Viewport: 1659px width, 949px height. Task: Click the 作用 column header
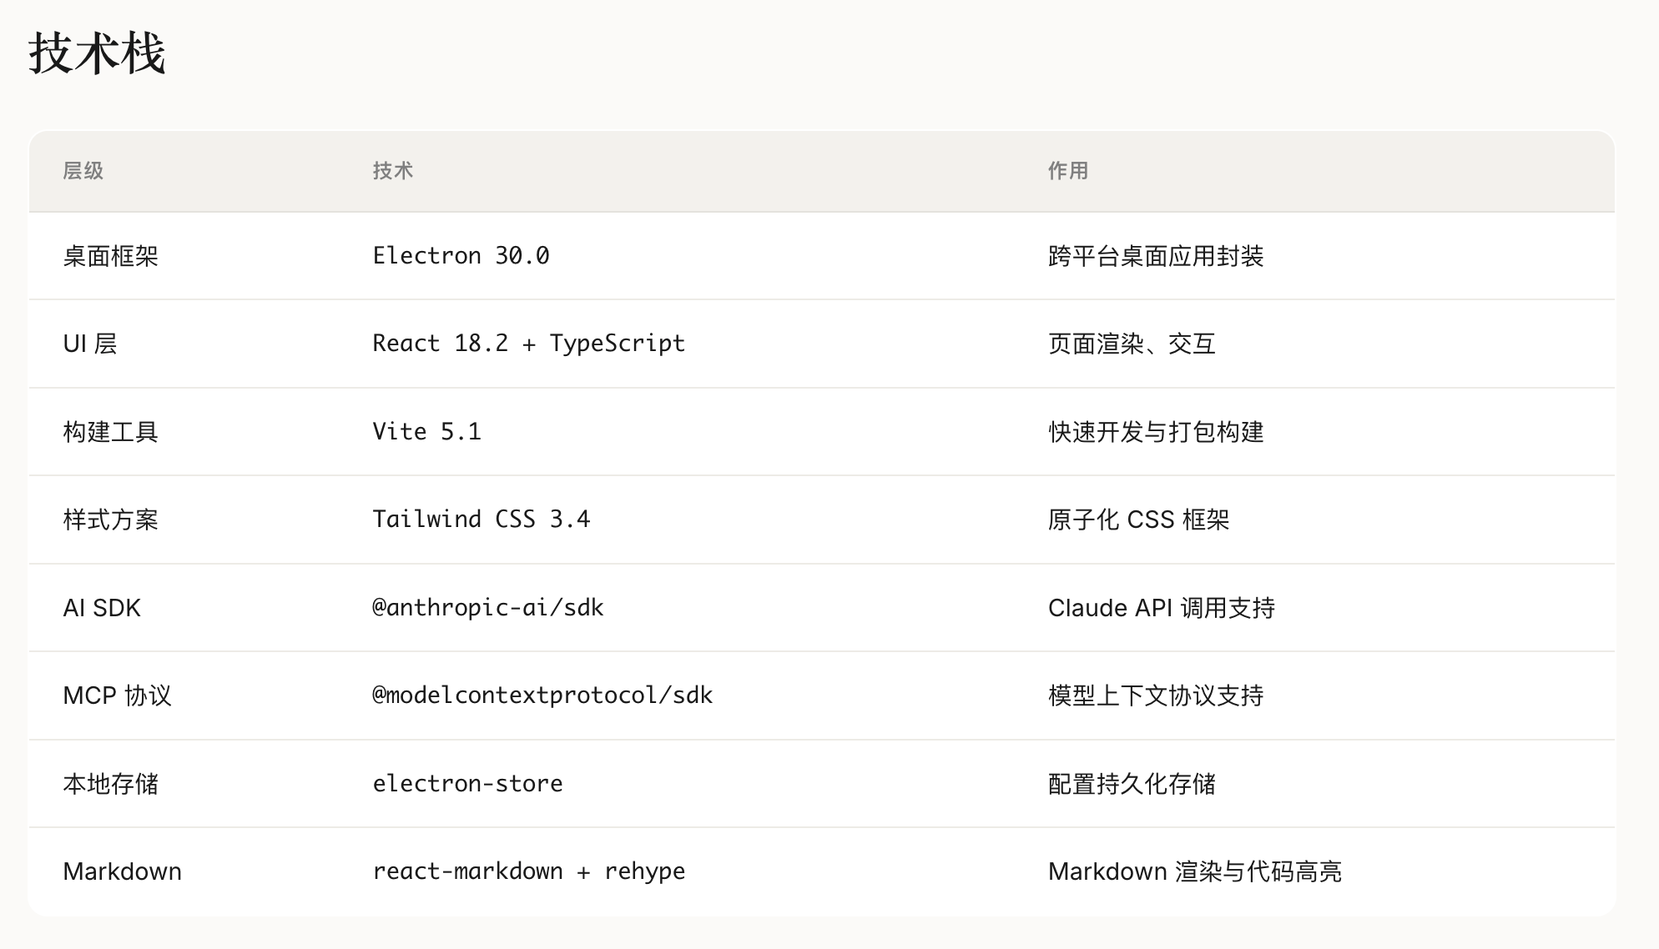pos(1068,171)
